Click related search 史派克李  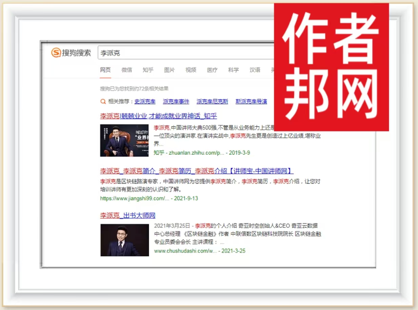(145, 101)
